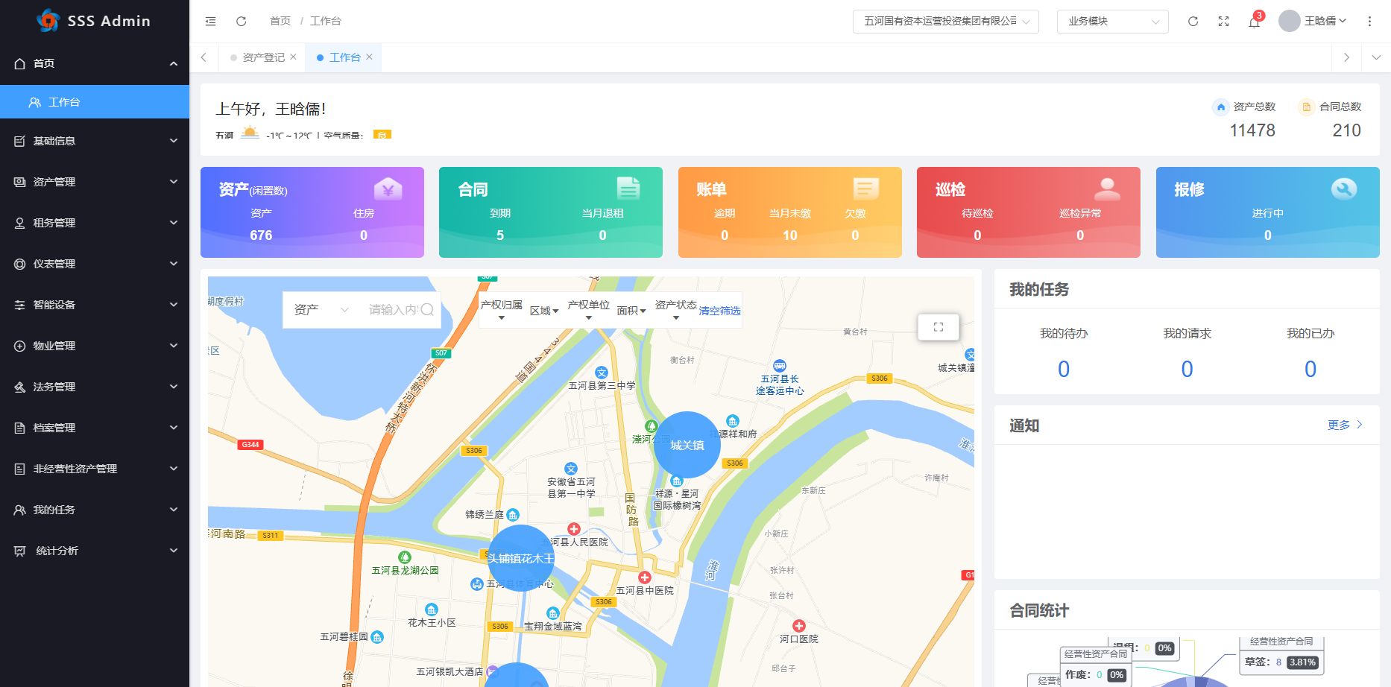Open the 产权归属 map filter

(x=501, y=310)
